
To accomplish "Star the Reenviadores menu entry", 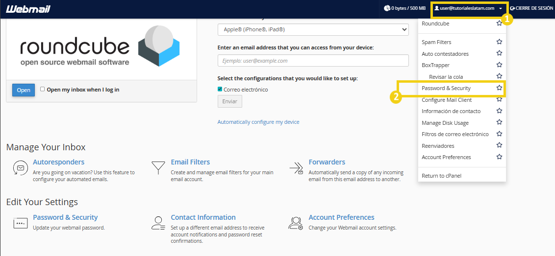I will tap(499, 145).
